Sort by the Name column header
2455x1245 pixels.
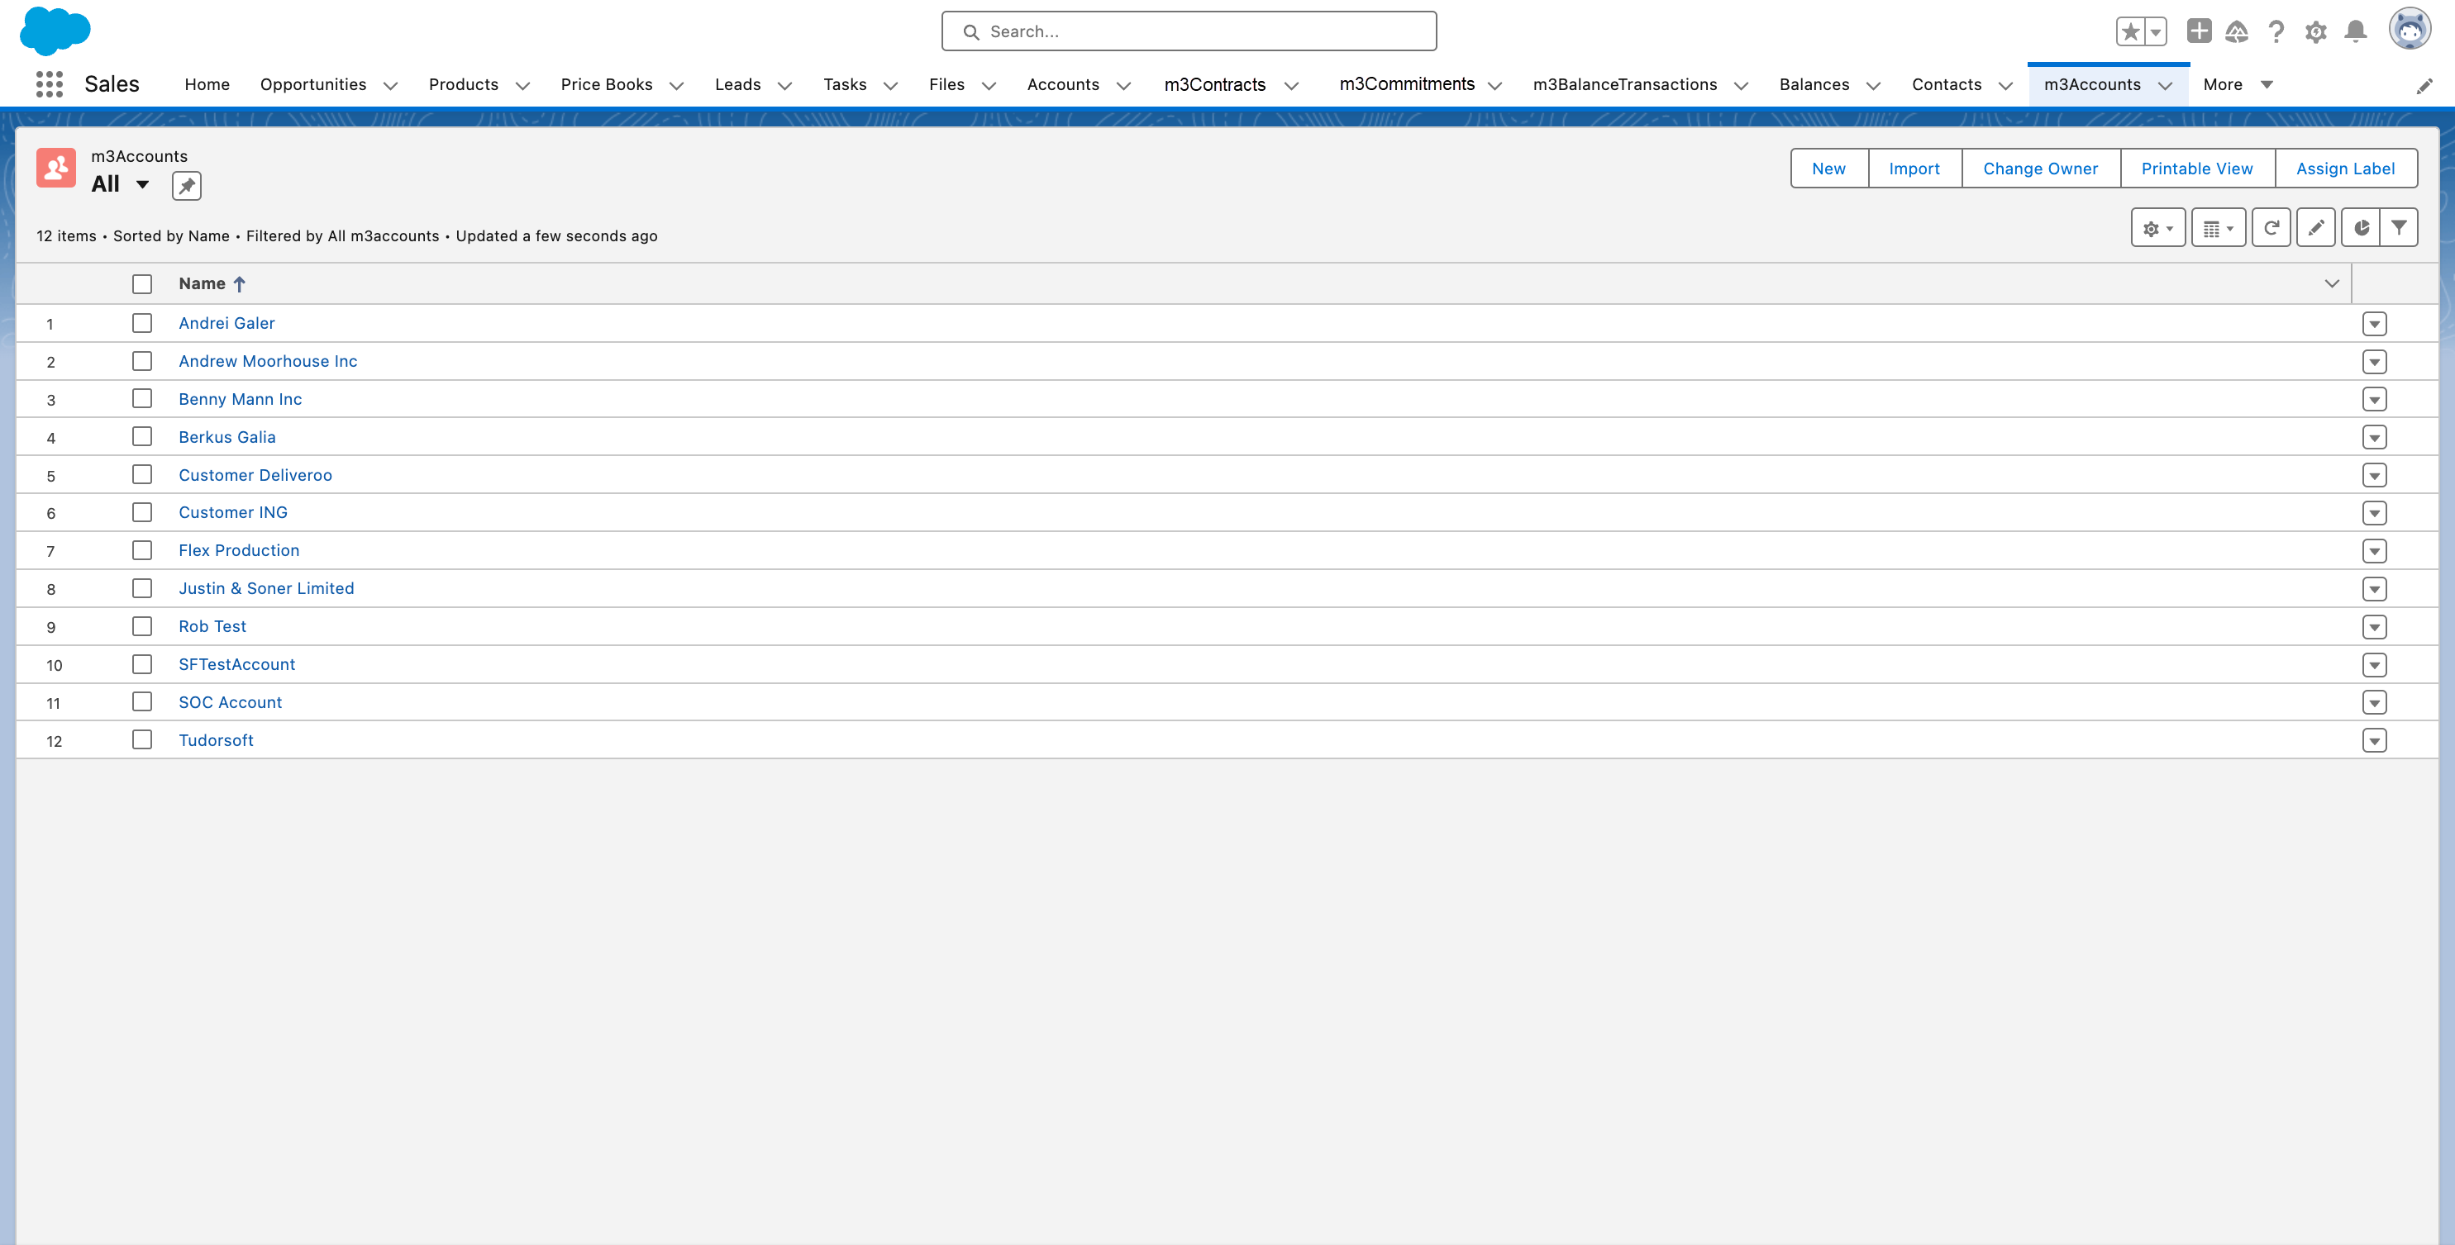[x=202, y=284]
